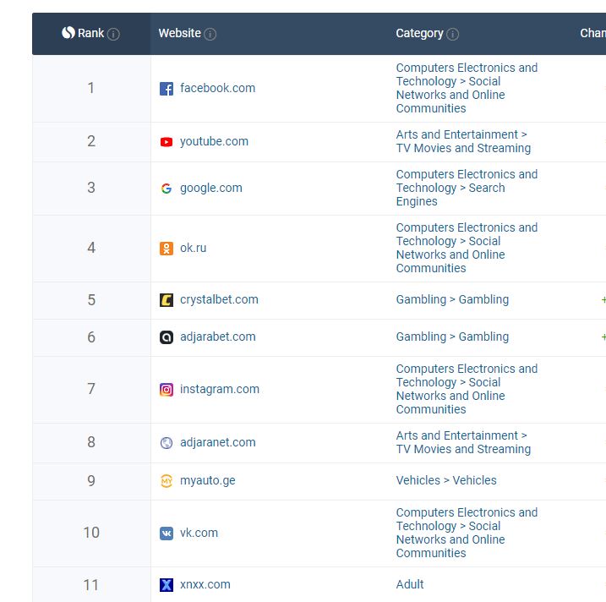Open vk.com website link
606x602 pixels.
[x=199, y=533]
